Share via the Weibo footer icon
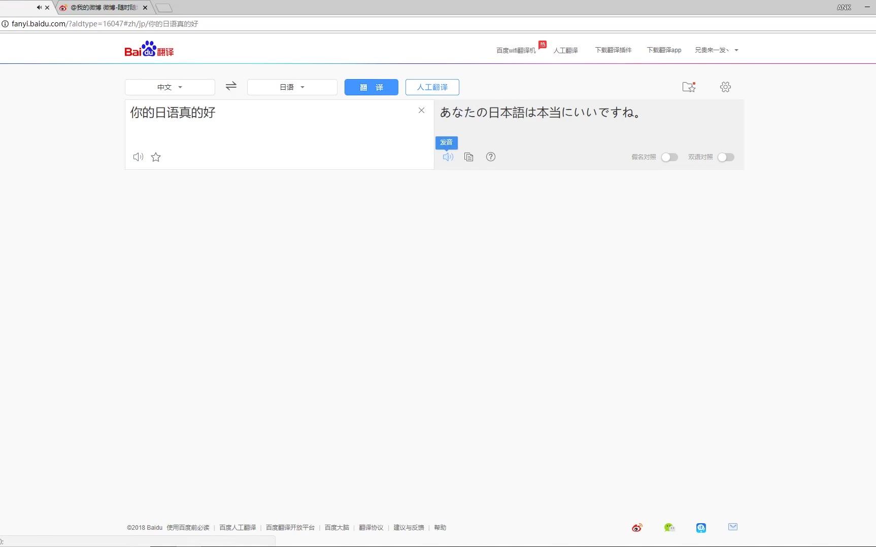The image size is (876, 547). (637, 528)
